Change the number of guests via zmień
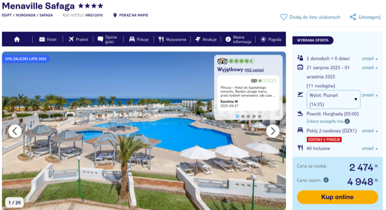Viewport: 386px width, 210px height. (370, 58)
